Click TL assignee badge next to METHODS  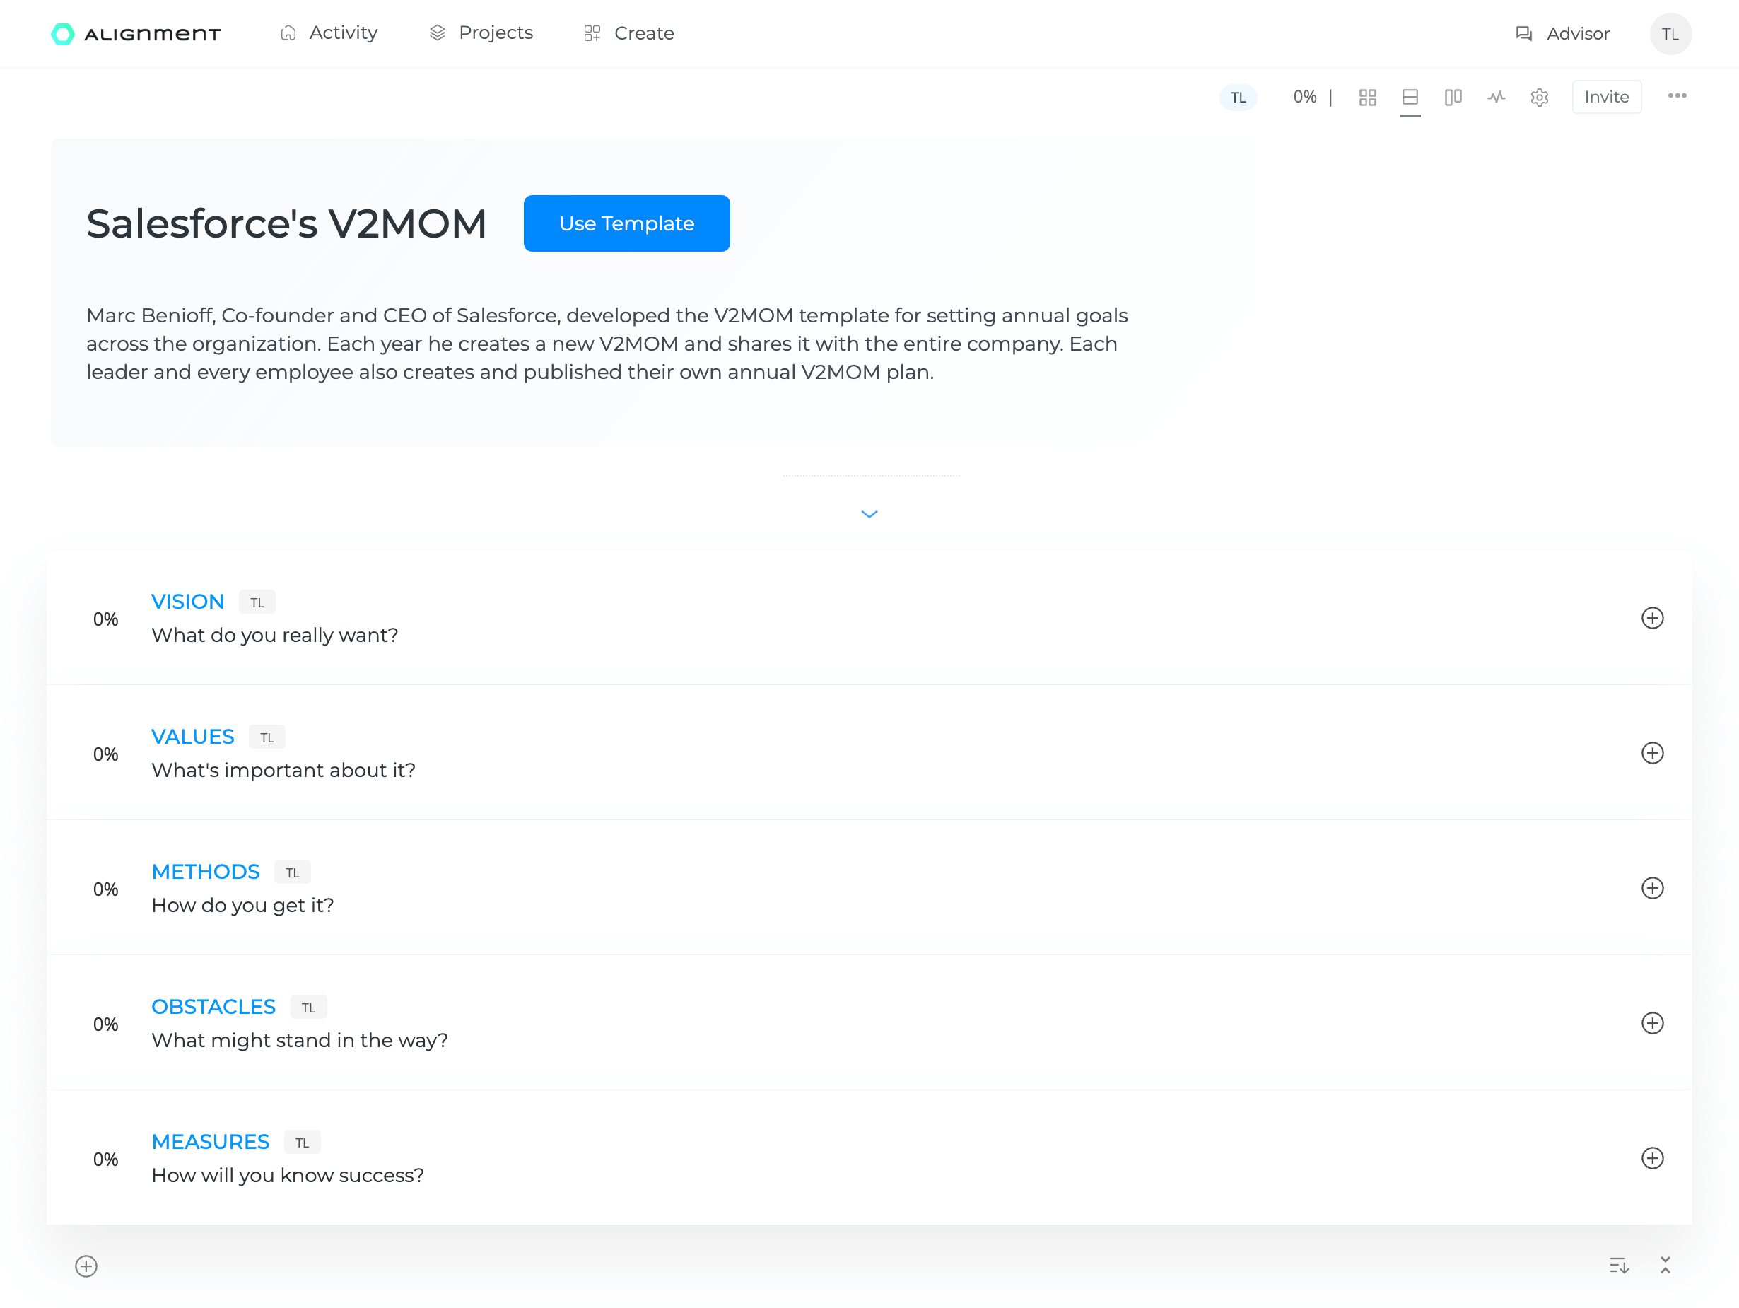(293, 872)
